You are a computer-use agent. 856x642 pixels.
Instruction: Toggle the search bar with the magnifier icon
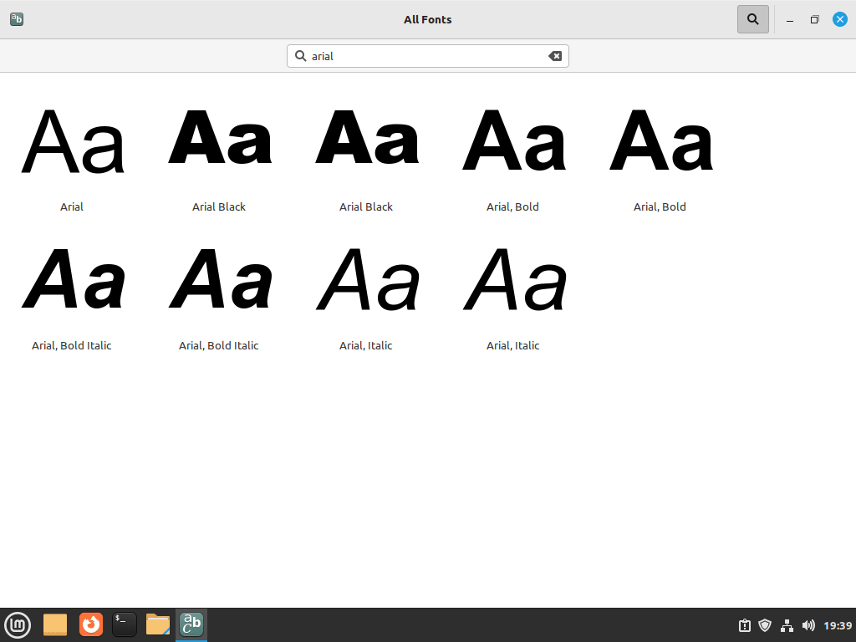click(x=752, y=18)
